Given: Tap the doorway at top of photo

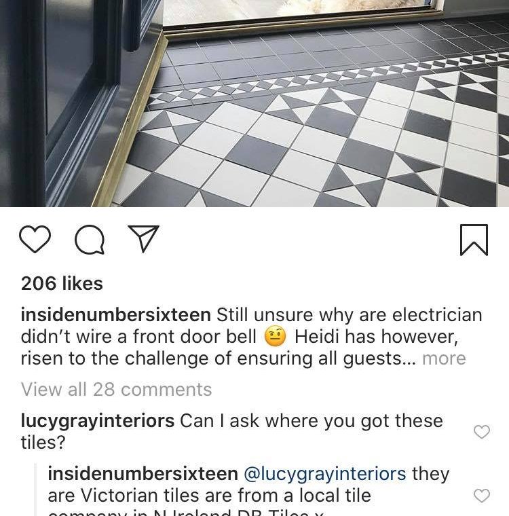Looking at the screenshot, I should [303, 13].
